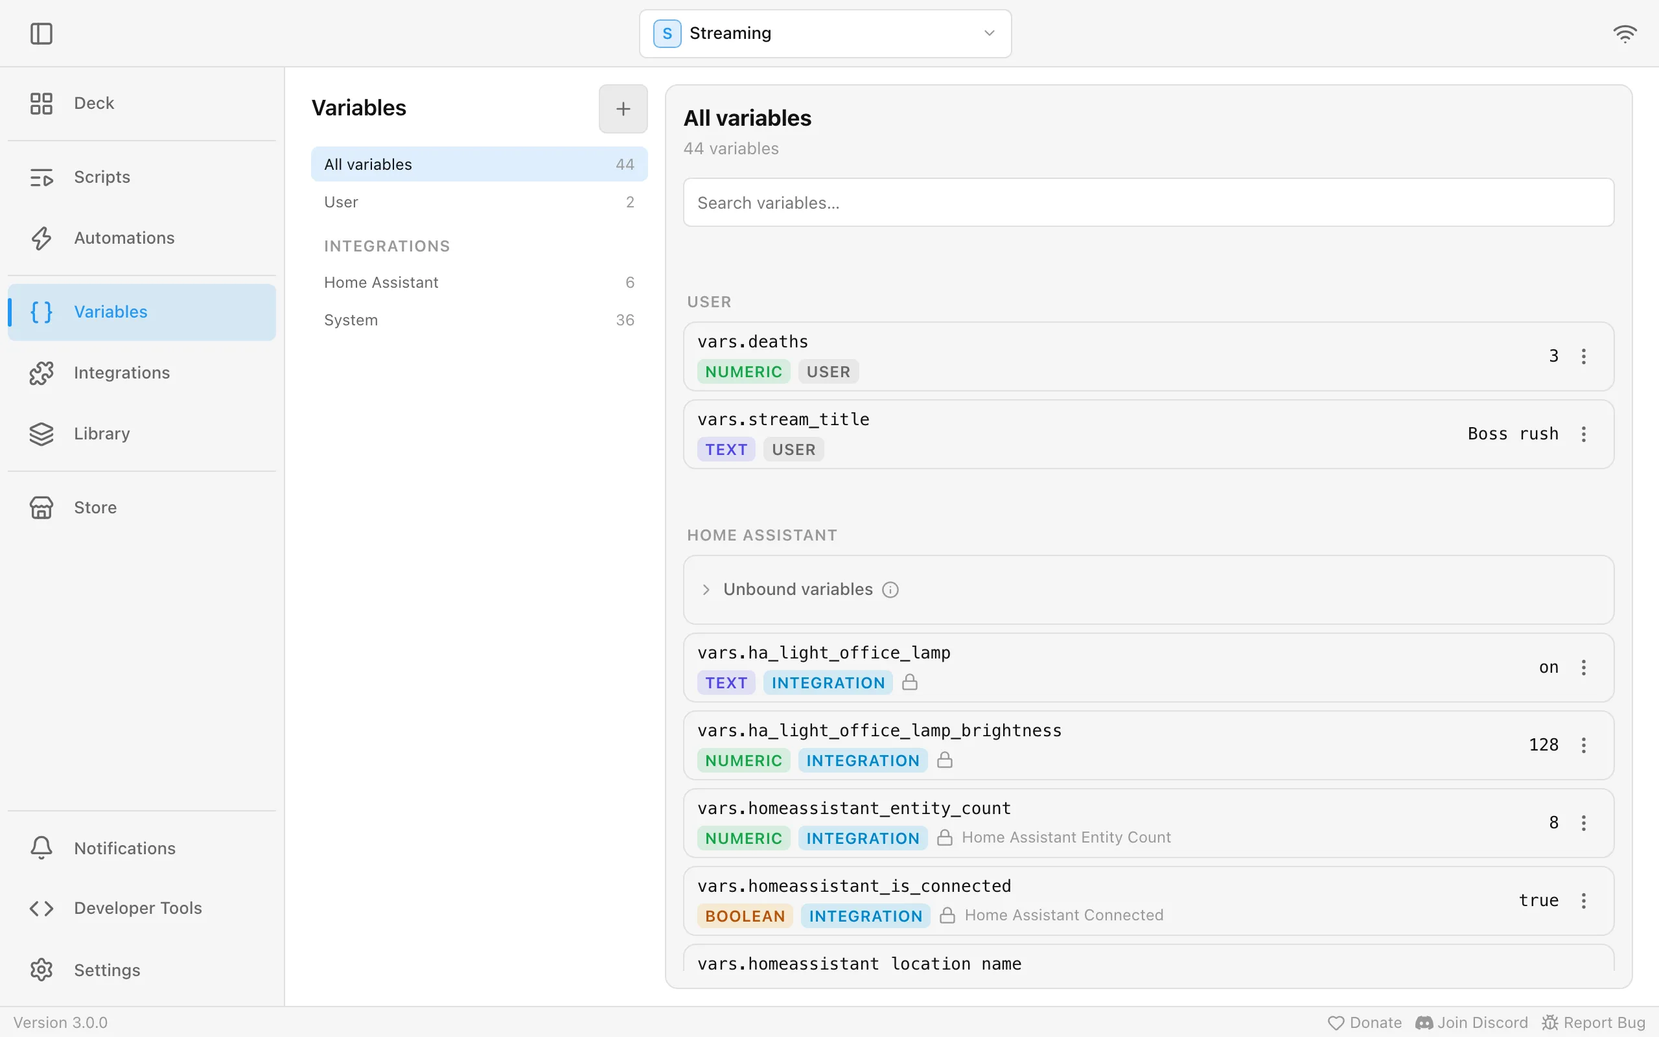The image size is (1659, 1037).
Task: Click lock icon on vars.homeassistant_entity_count
Action: (x=945, y=837)
